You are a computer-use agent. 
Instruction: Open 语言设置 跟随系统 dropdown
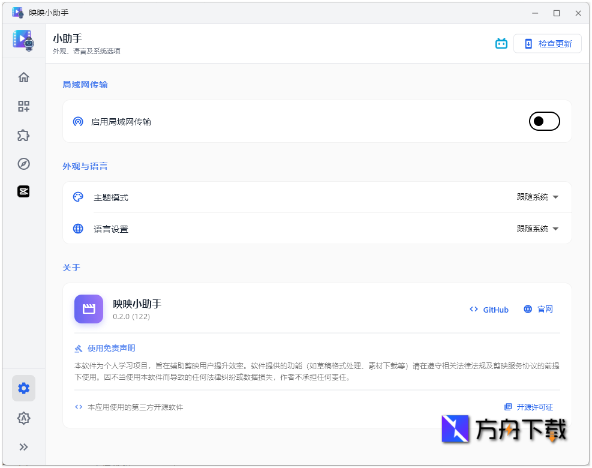(537, 229)
